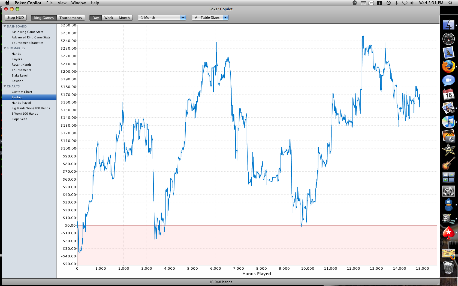Screen dimensions: 458x286
Task: Click volume speaker icon in menu bar
Action: pos(412,3)
